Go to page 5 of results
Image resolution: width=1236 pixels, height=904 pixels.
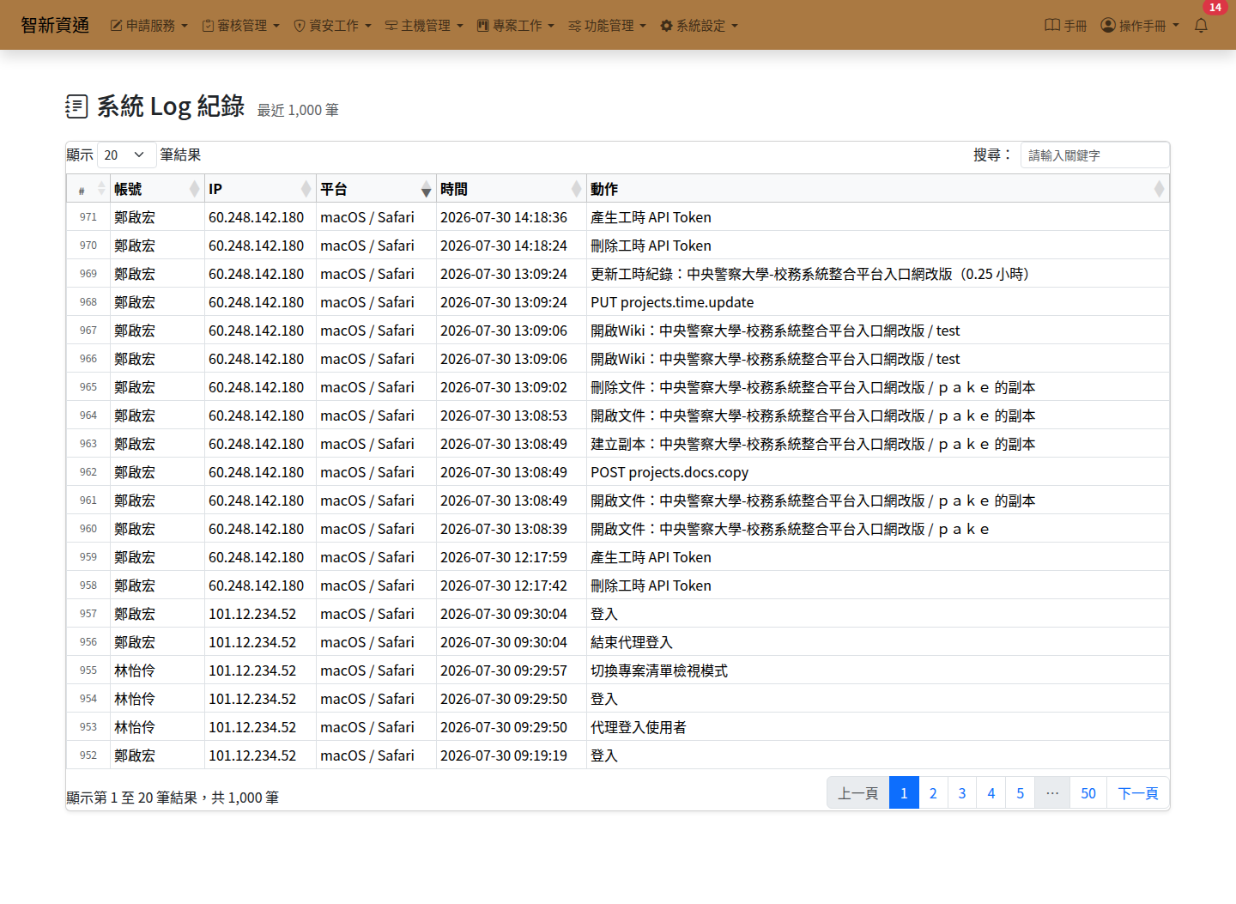1021,793
